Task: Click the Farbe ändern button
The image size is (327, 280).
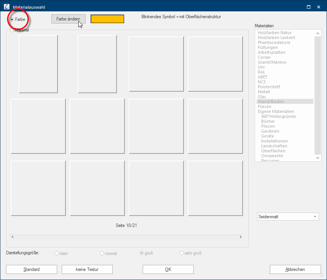Action: (68, 19)
